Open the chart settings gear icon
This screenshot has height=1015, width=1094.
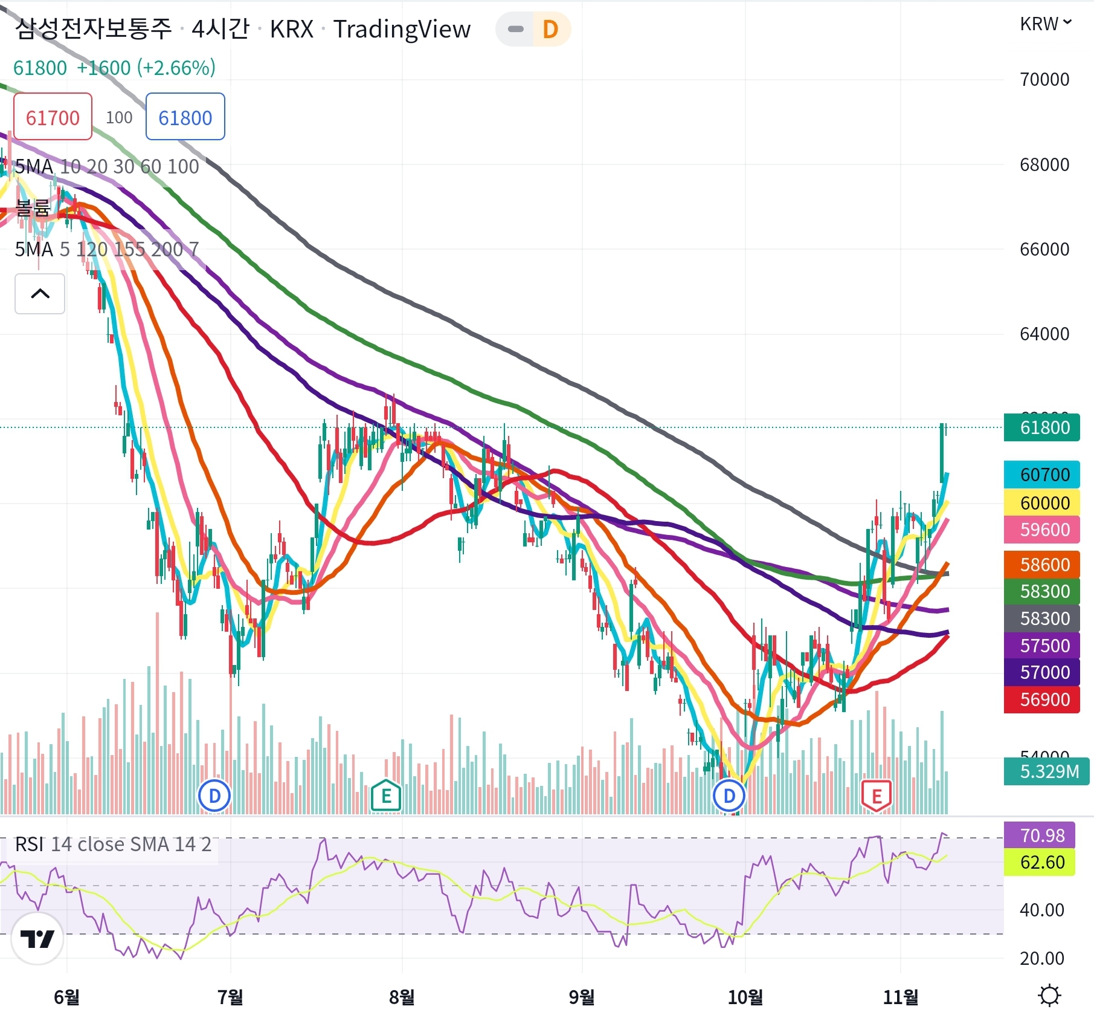[1049, 994]
